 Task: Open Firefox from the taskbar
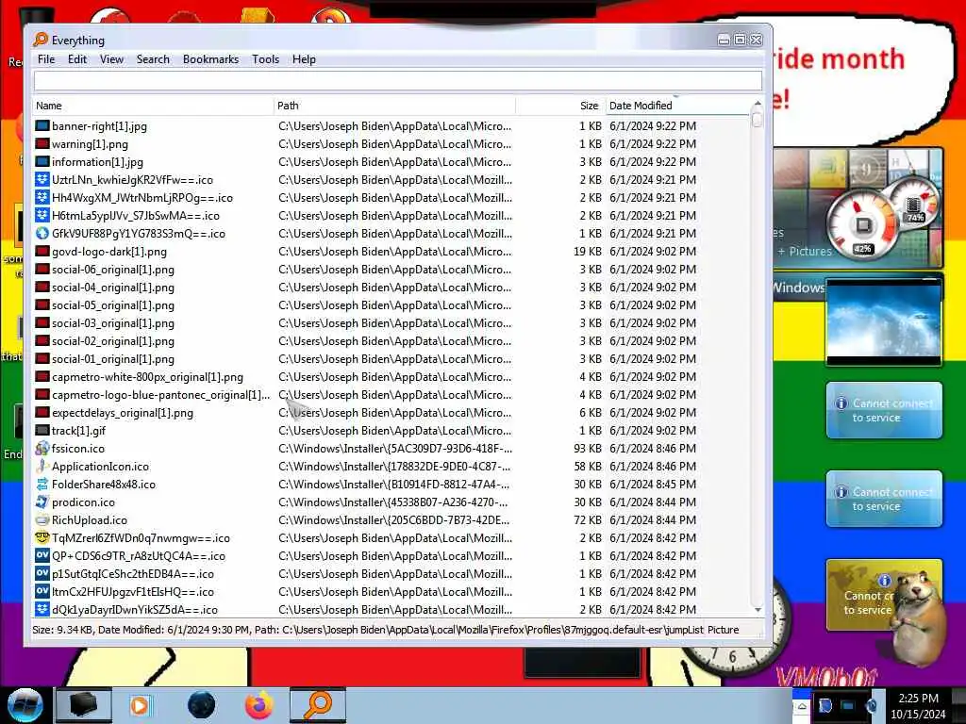click(x=259, y=705)
